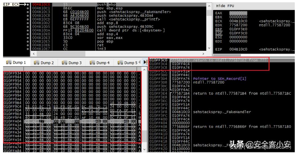Image resolution: width=296 pixels, height=153 pixels.
Task: Select the Dump 5 tab
Action: point(127,63)
